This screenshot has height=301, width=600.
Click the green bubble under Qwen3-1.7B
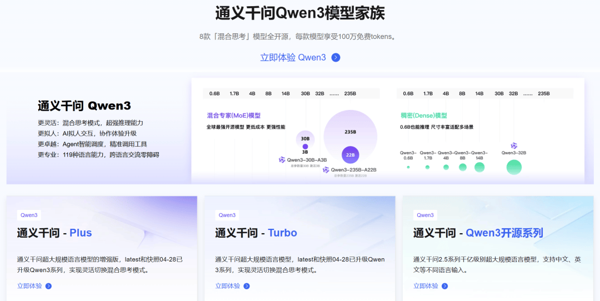tap(427, 167)
